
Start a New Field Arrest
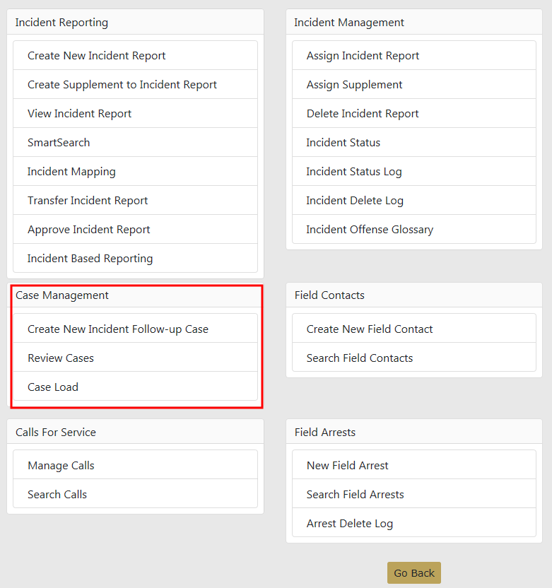pyautogui.click(x=348, y=466)
